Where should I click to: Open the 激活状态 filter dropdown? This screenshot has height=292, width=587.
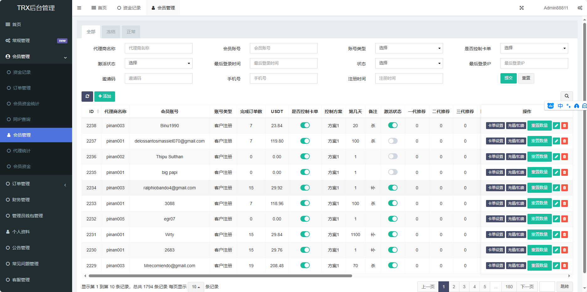click(x=158, y=63)
